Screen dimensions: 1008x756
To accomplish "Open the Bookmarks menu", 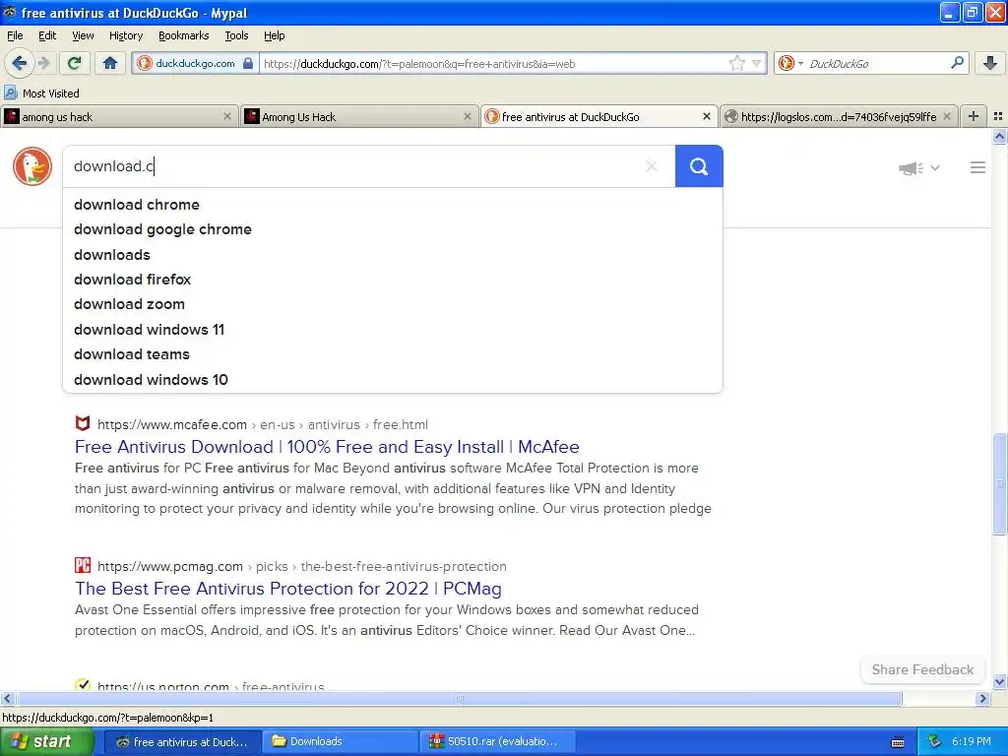I will [x=183, y=35].
